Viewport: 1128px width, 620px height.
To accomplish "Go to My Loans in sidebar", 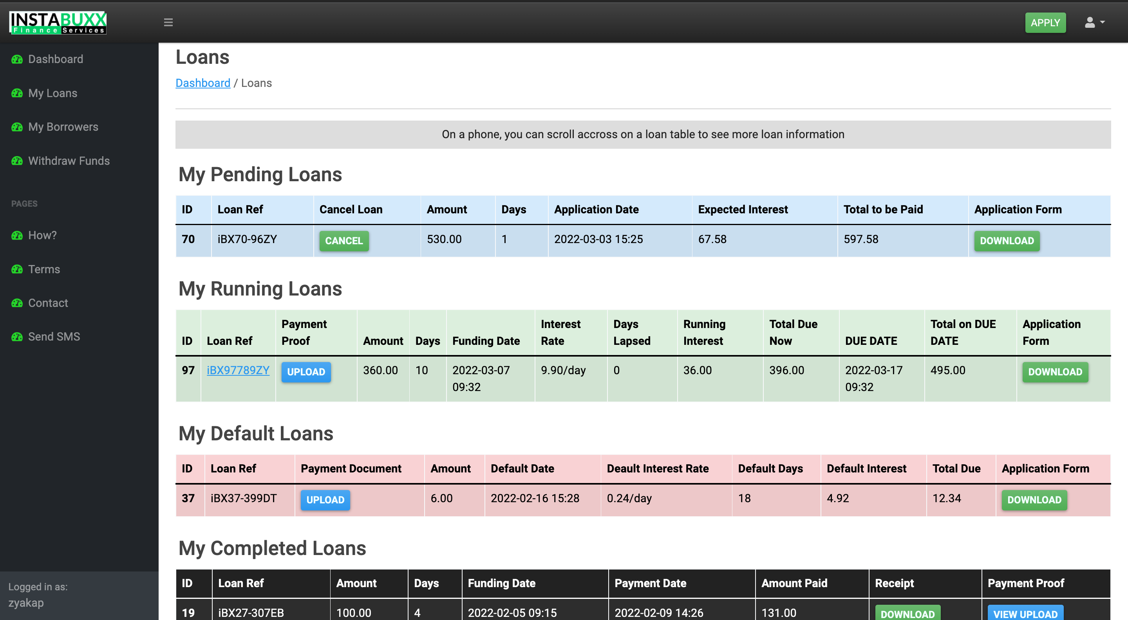I will [52, 93].
